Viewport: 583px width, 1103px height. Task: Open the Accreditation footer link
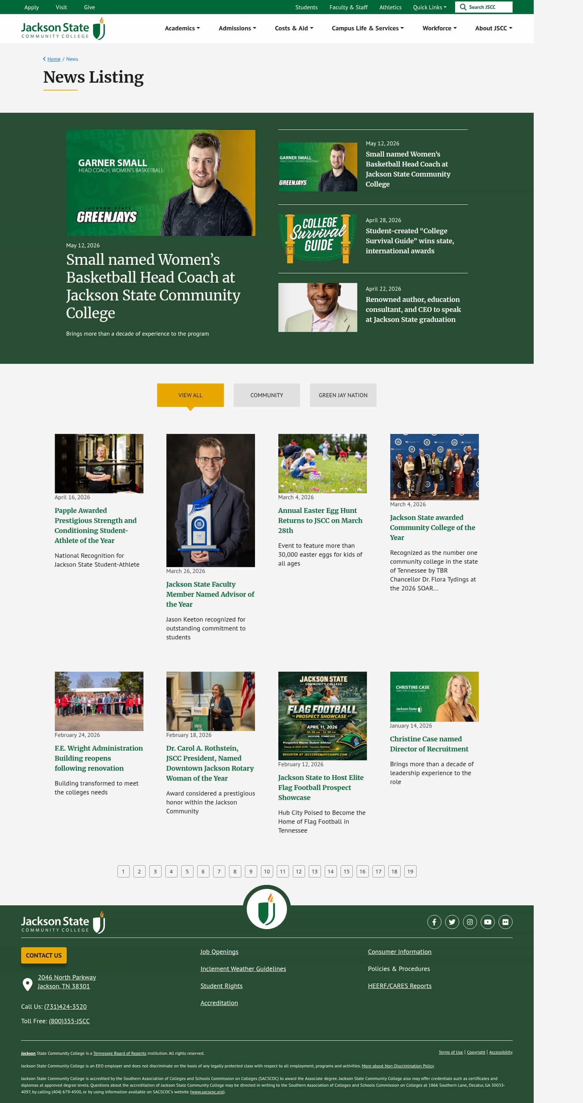point(219,1003)
